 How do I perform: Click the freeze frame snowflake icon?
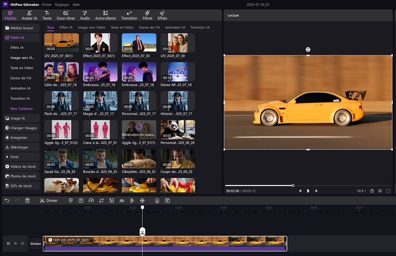(142, 201)
